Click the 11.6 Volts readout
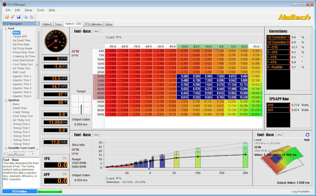This screenshot has width=316, height=196. (56, 142)
